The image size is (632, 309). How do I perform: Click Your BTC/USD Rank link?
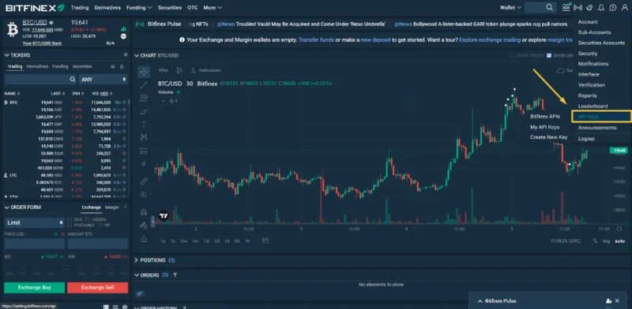(x=42, y=43)
